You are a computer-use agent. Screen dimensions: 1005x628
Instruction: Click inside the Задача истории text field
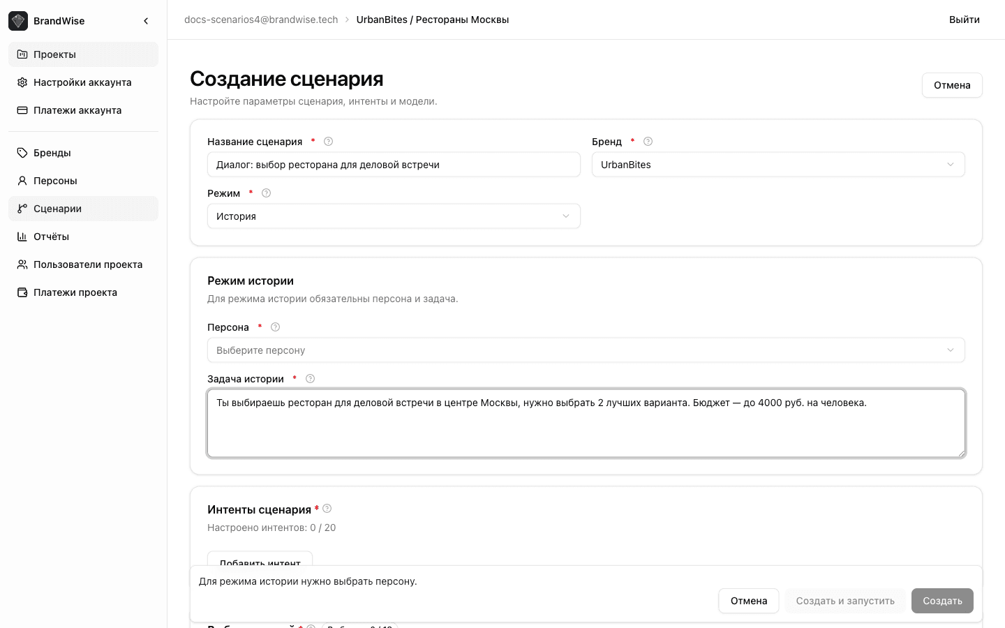pos(586,423)
